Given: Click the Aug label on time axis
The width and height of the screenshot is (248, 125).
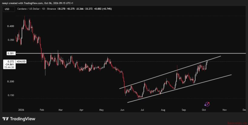Looking at the screenshot, I should 163,110.
